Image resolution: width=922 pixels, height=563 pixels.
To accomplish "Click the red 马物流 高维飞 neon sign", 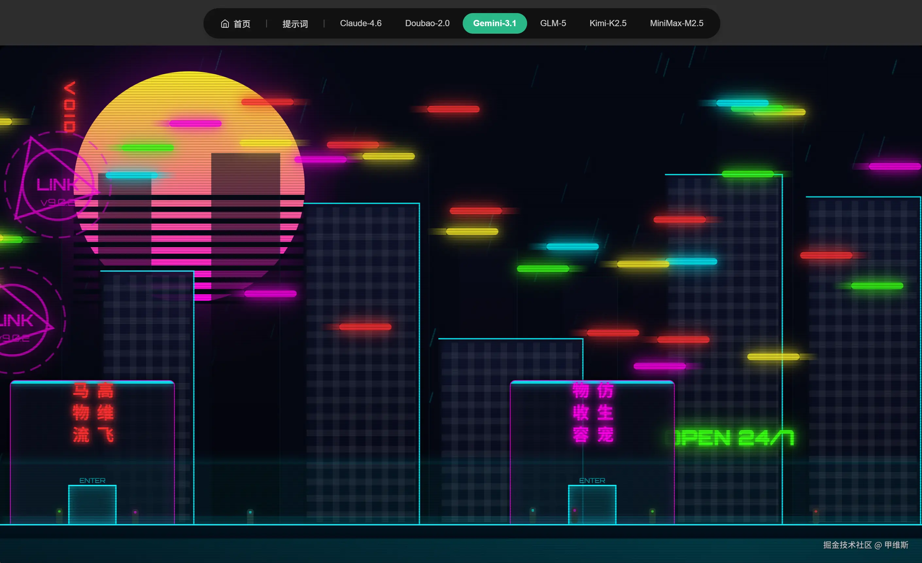I will (93, 412).
